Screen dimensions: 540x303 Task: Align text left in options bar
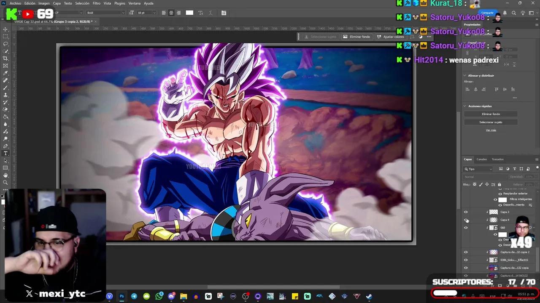coord(164,13)
